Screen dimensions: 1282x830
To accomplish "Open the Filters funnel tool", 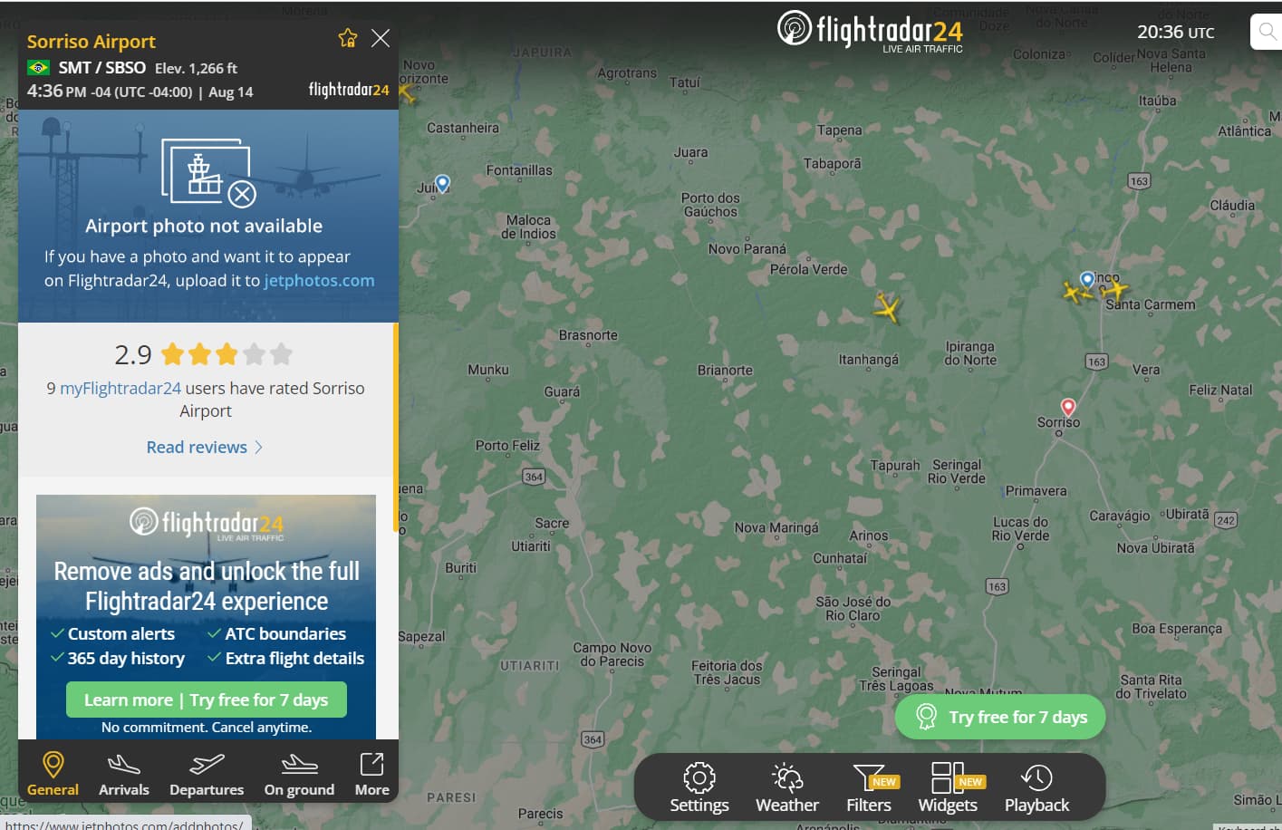I will click(870, 788).
